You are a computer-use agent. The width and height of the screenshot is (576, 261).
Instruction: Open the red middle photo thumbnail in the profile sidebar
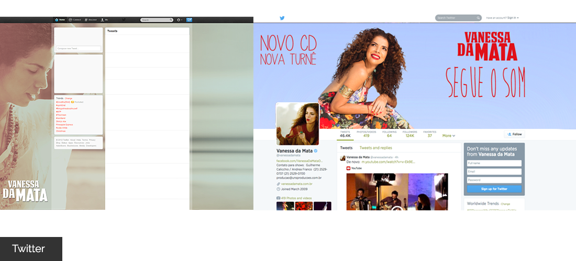[x=304, y=206]
